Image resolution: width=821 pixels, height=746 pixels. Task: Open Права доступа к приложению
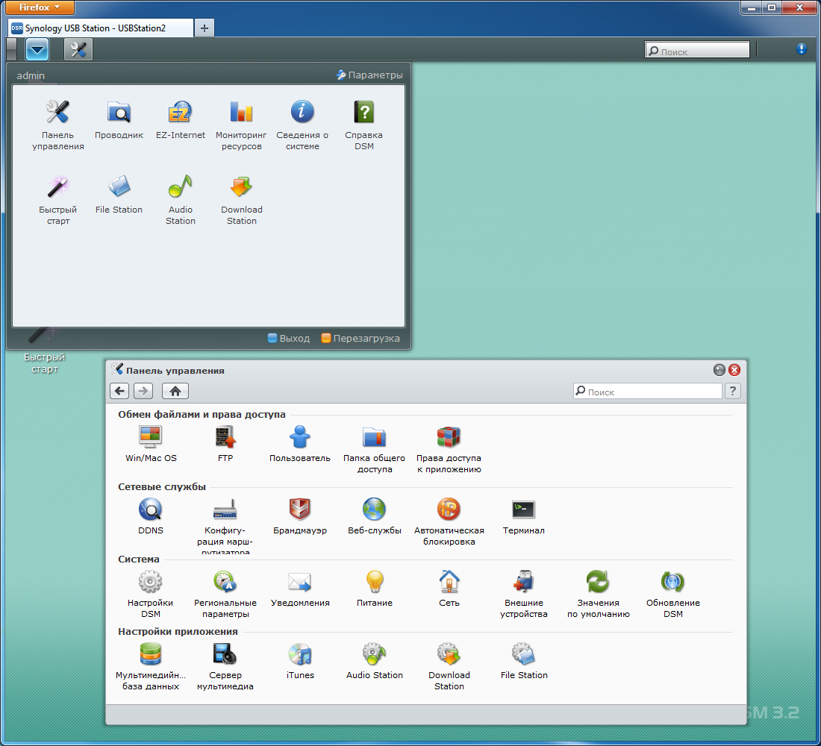(449, 448)
